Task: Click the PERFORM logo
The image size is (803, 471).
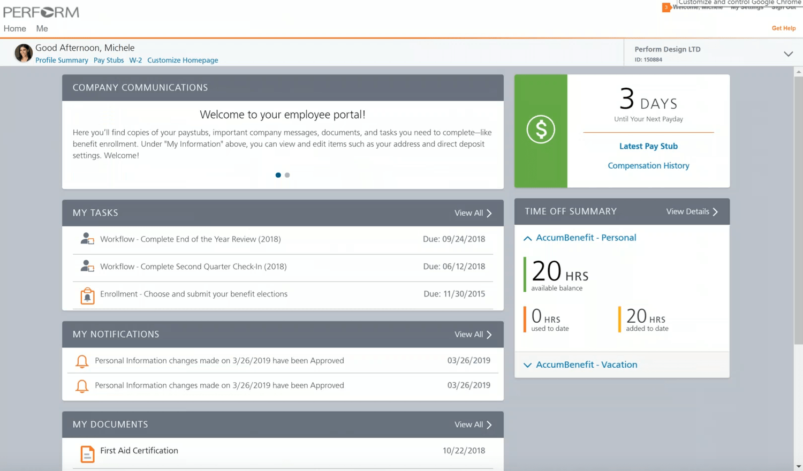Action: pyautogui.click(x=41, y=12)
